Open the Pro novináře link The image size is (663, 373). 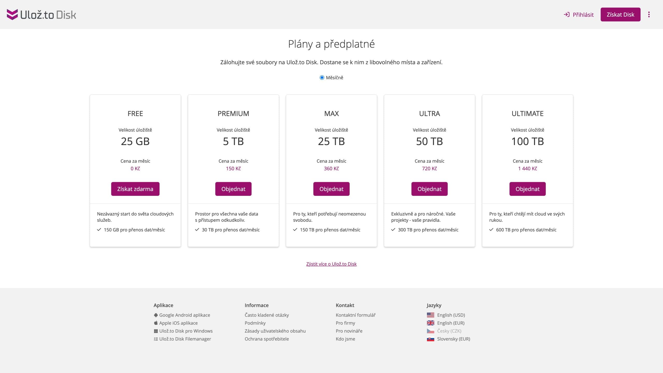349,331
